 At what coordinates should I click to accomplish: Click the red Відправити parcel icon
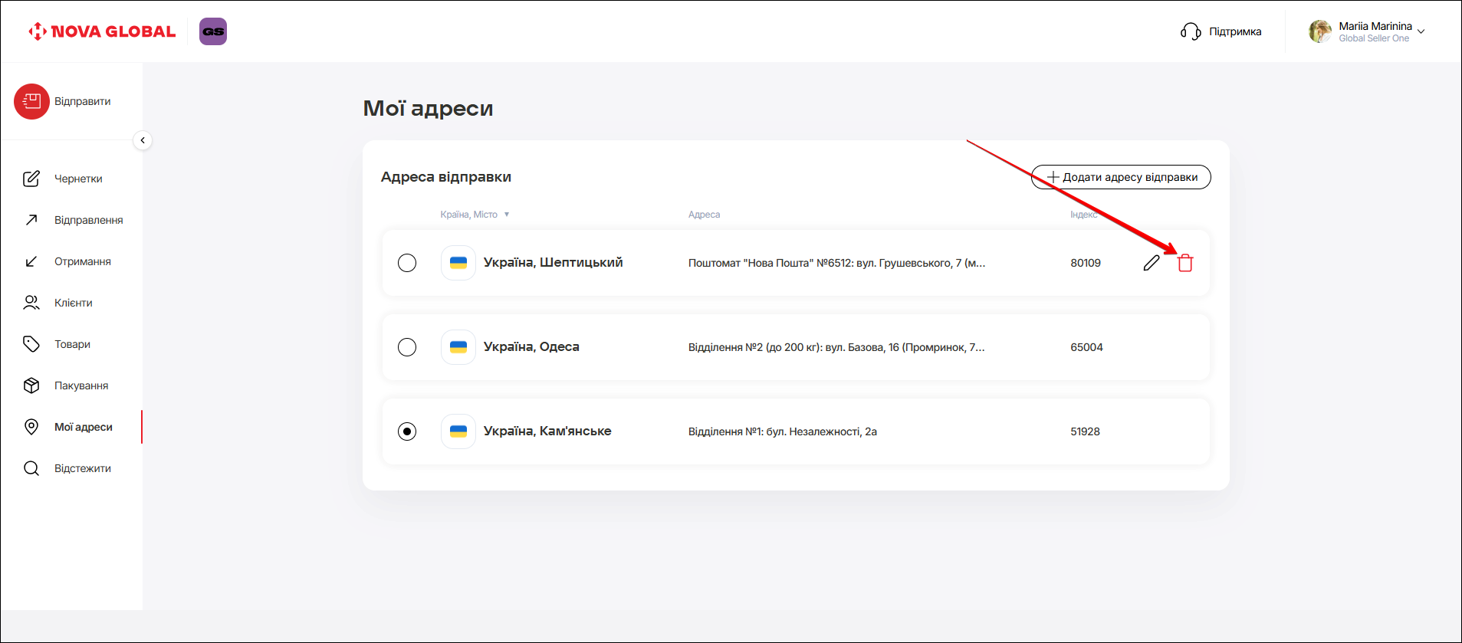click(31, 101)
